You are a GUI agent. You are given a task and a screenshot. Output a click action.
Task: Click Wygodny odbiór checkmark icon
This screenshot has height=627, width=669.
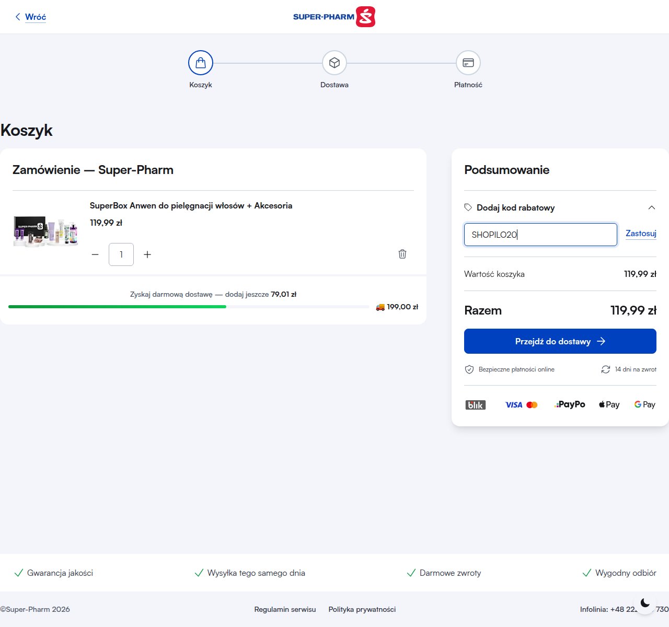pos(587,573)
